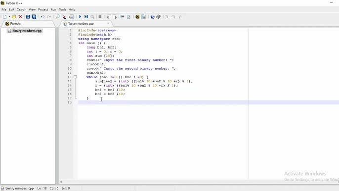
Task: Open the New file dropdown arrow
Action: click(x=9, y=17)
